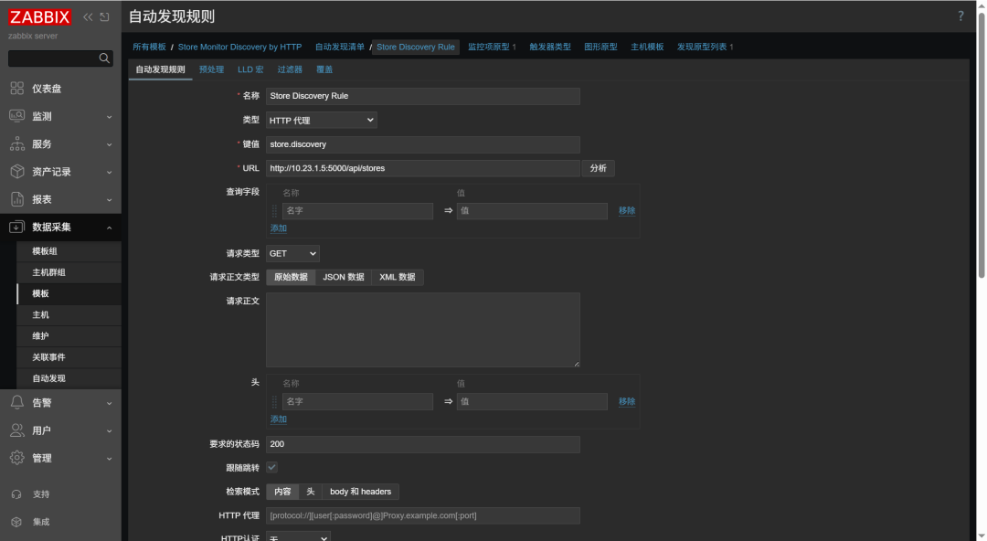Click the 支持 support headset icon
Screen dimensions: 987x541
pyautogui.click(x=17, y=494)
